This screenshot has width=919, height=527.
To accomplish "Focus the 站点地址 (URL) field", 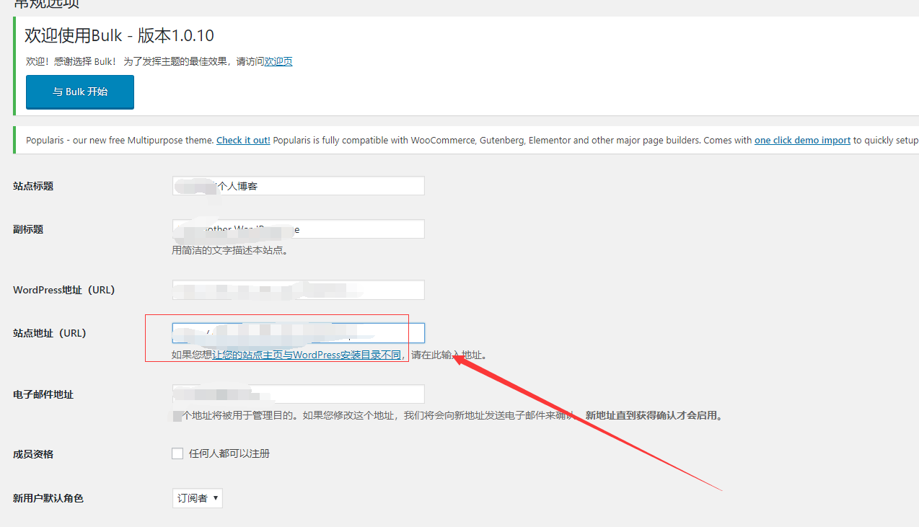I will [x=299, y=333].
